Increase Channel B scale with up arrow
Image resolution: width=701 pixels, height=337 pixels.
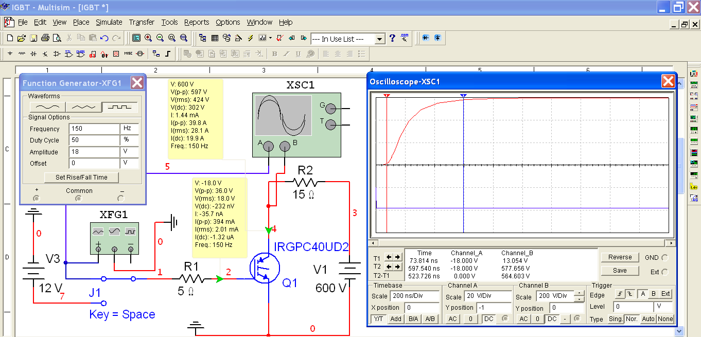pyautogui.click(x=580, y=294)
